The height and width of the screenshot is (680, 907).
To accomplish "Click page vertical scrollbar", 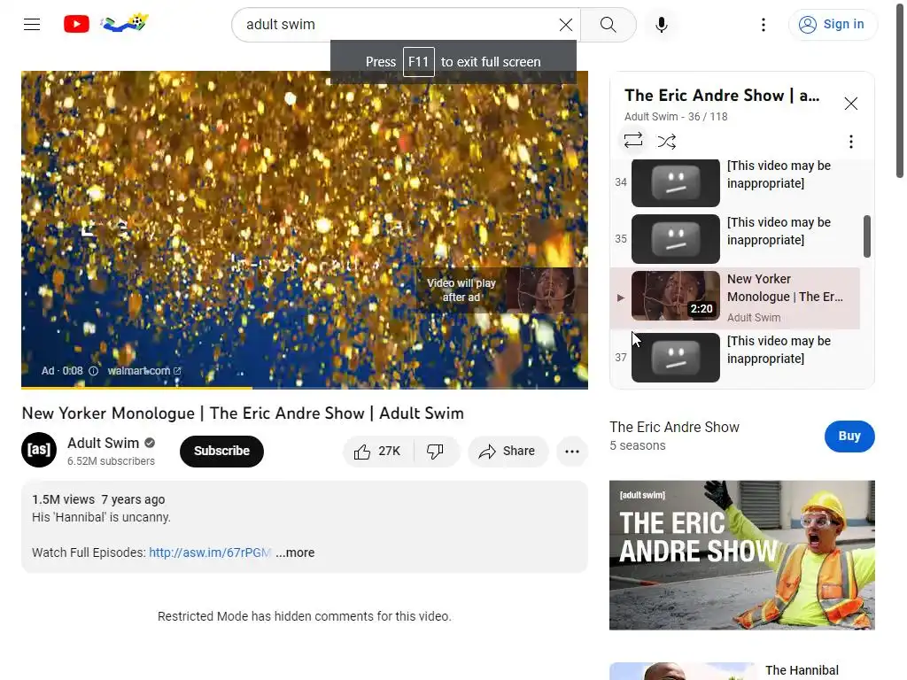I will tap(900, 89).
